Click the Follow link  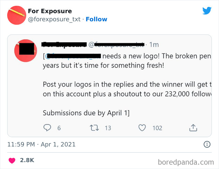pos(96,19)
